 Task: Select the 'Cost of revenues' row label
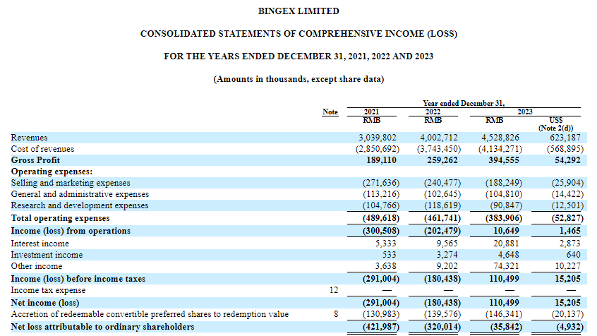click(42, 149)
